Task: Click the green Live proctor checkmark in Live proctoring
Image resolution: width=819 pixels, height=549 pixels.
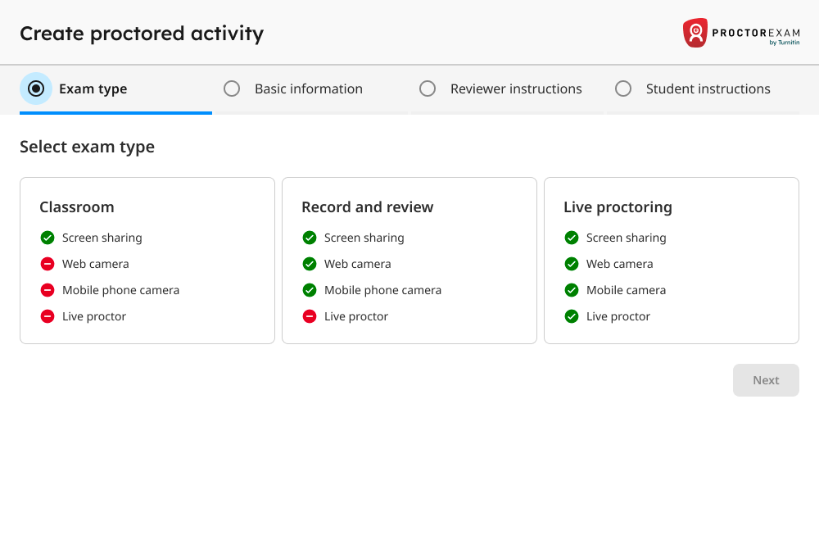Action: tap(571, 316)
